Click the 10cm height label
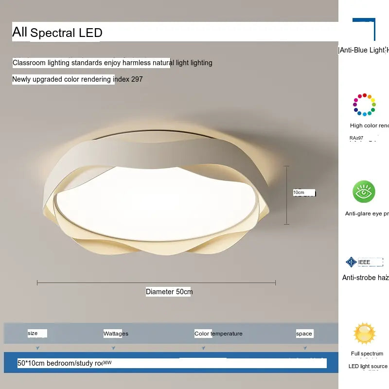Viewport: 389px width, 389px height. coord(299,193)
